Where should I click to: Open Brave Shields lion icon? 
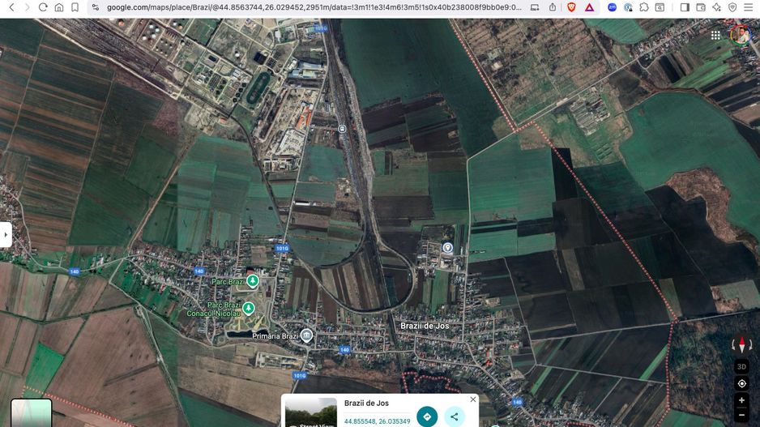tap(571, 7)
